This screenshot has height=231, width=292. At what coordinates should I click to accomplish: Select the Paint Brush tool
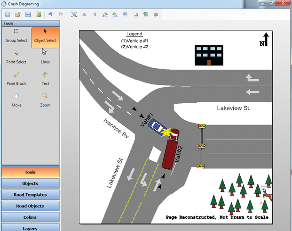click(x=16, y=78)
